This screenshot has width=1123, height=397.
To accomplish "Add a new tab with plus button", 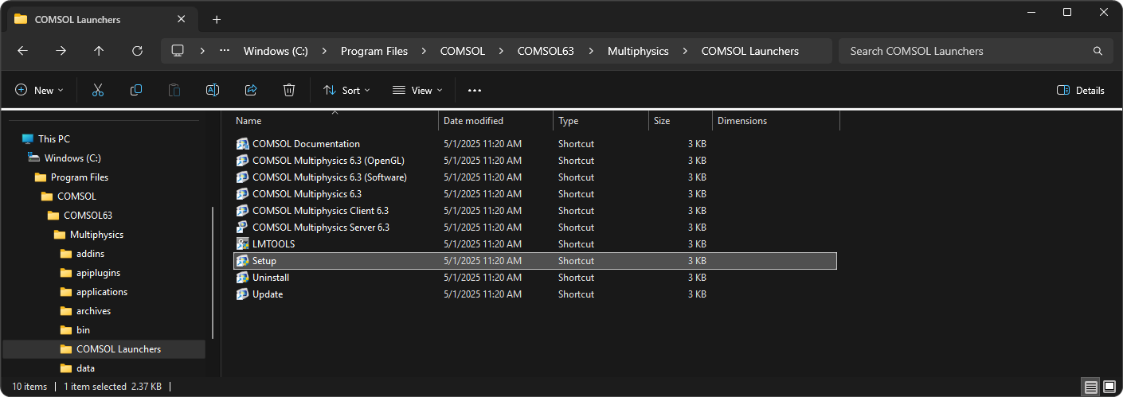I will click(x=217, y=20).
